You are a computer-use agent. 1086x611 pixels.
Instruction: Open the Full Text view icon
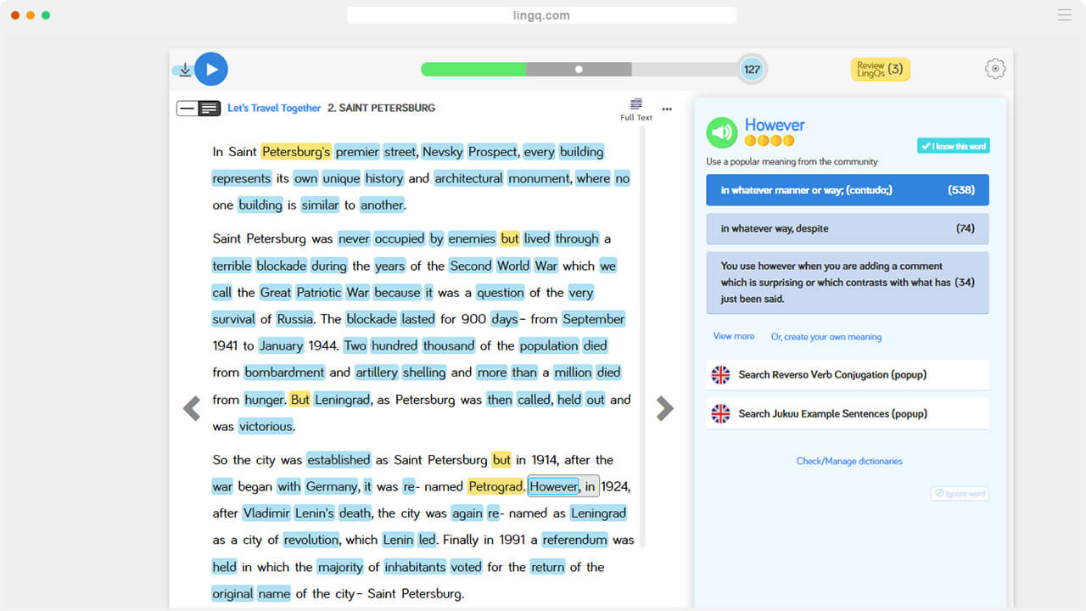click(636, 108)
